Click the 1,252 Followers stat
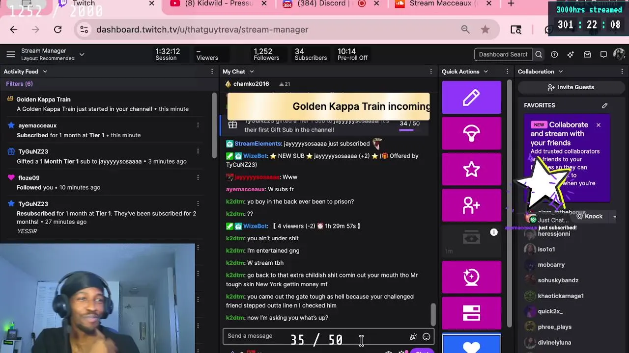The height and width of the screenshot is (353, 629). [266, 54]
